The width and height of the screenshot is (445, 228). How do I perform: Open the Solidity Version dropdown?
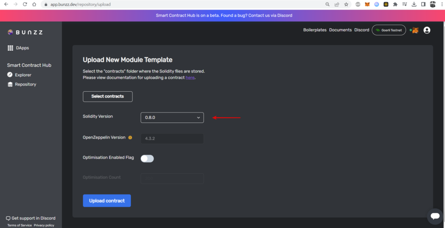(172, 117)
